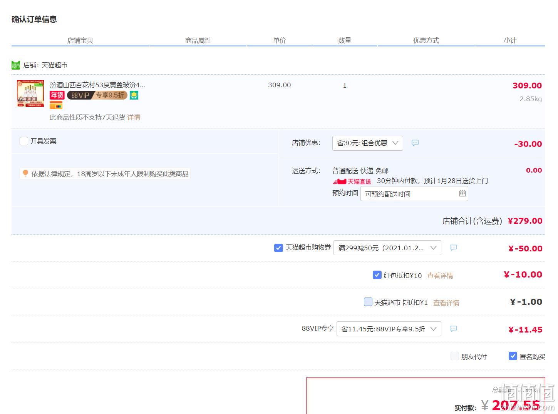Uncheck the 红包抵扣¥10 checkbox

377,275
